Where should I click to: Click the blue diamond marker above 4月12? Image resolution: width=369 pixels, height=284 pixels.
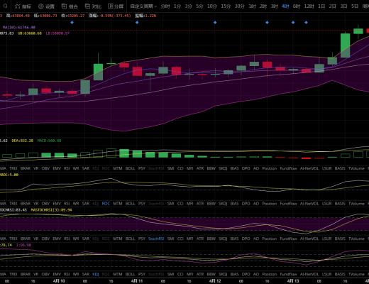[x=215, y=22]
